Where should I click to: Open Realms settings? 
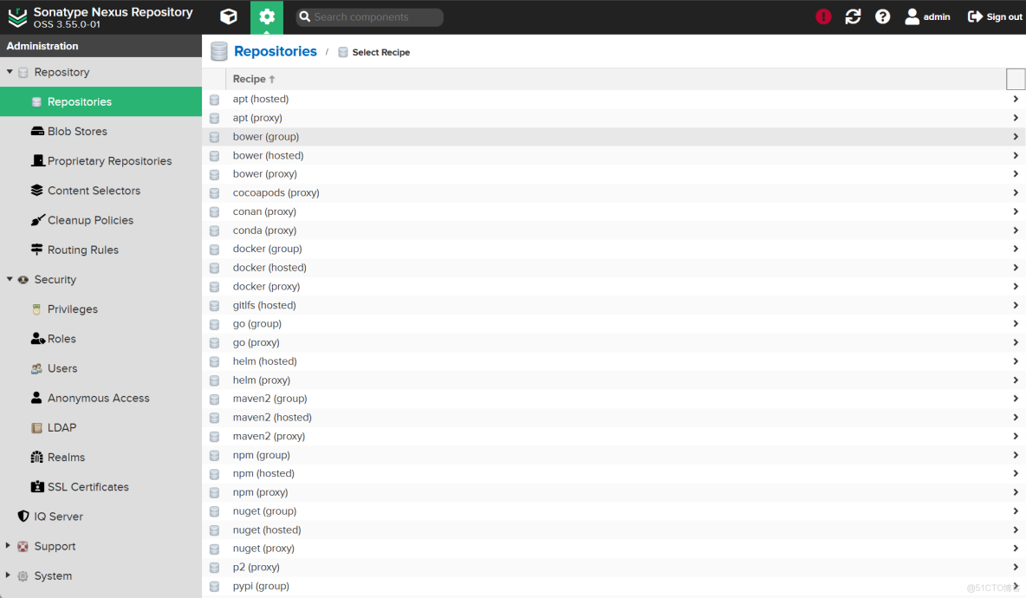[101, 458]
